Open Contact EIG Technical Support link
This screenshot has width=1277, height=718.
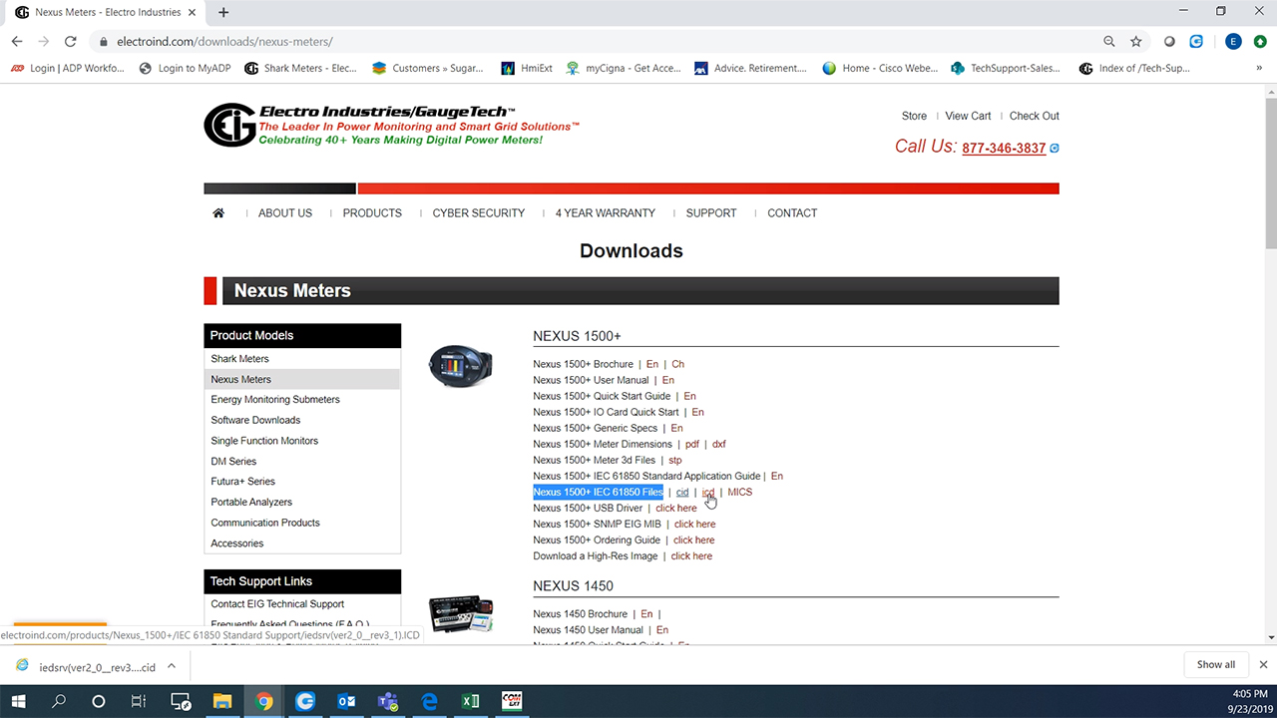pos(277,603)
